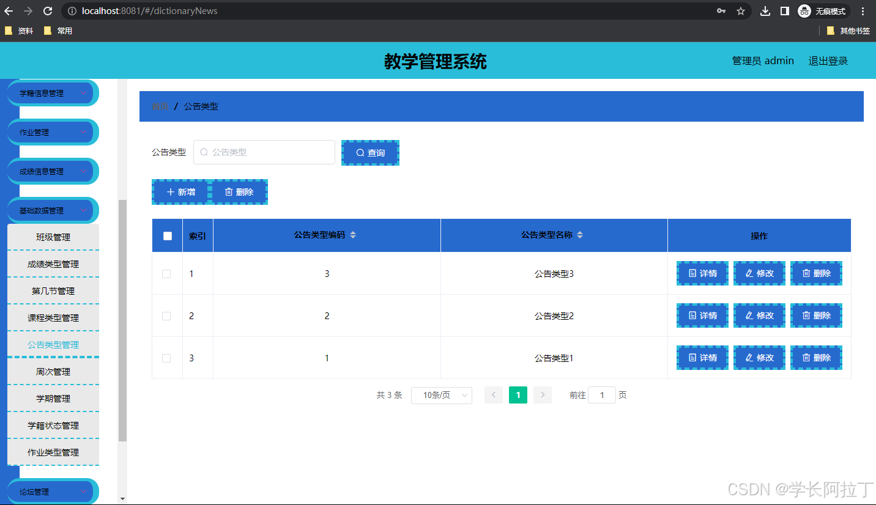Click the downloads icon in the browser toolbar

click(765, 10)
